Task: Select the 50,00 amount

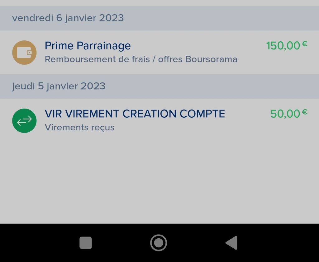Action: click(x=285, y=114)
